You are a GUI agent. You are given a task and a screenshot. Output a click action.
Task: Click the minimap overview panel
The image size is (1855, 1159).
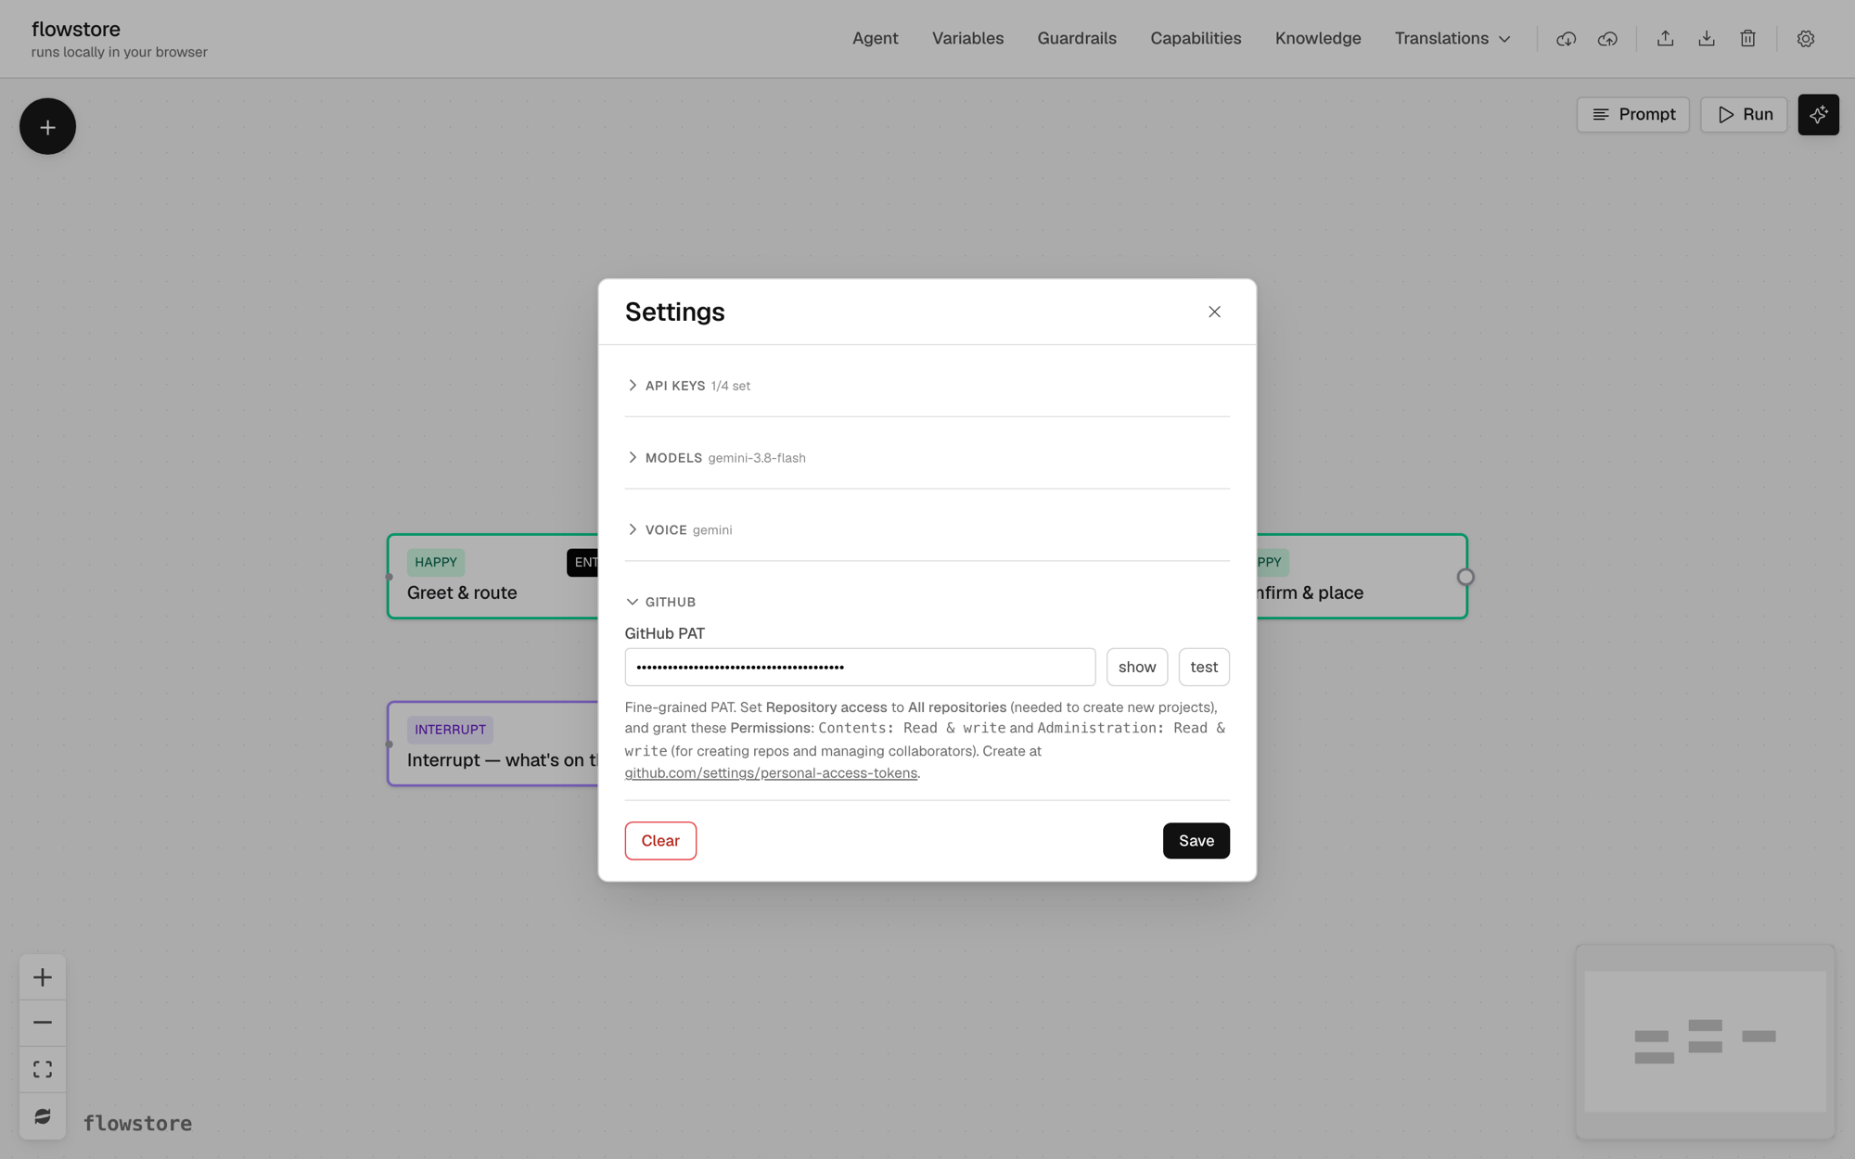click(x=1705, y=1041)
